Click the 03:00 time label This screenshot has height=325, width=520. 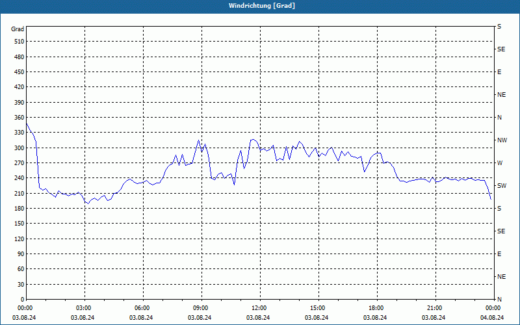click(x=84, y=308)
